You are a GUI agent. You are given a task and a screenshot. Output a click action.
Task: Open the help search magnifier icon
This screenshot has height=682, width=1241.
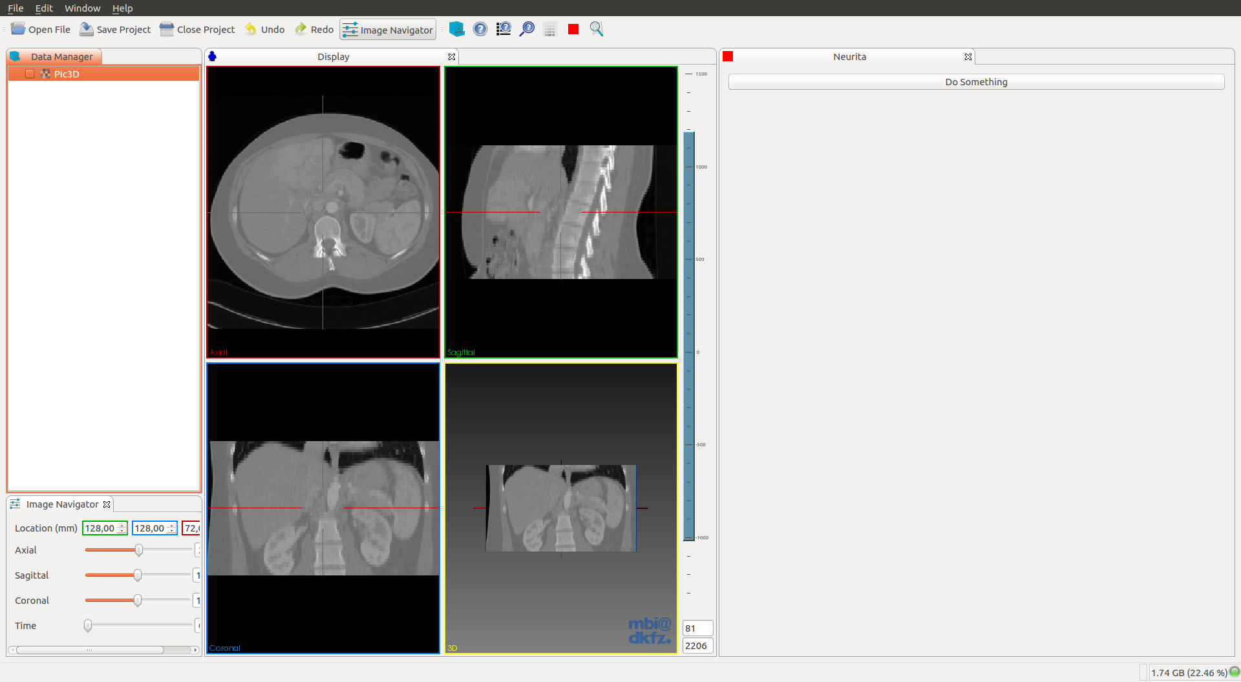click(x=527, y=29)
